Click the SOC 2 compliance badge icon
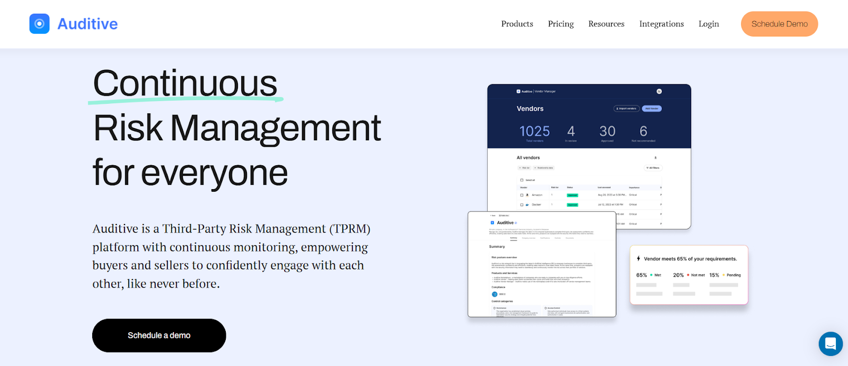The width and height of the screenshot is (848, 366). pyautogui.click(x=494, y=294)
